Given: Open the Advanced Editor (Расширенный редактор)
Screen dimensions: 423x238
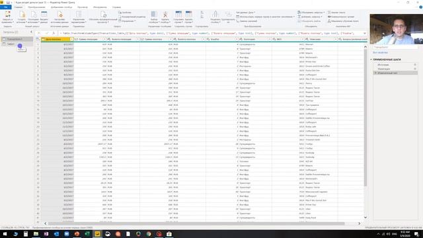Looking at the screenshot, I should click(132, 17).
